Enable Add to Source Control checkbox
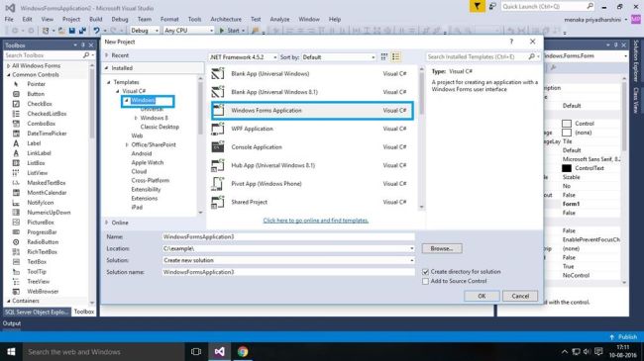Image resolution: width=644 pixels, height=361 pixels. (425, 282)
